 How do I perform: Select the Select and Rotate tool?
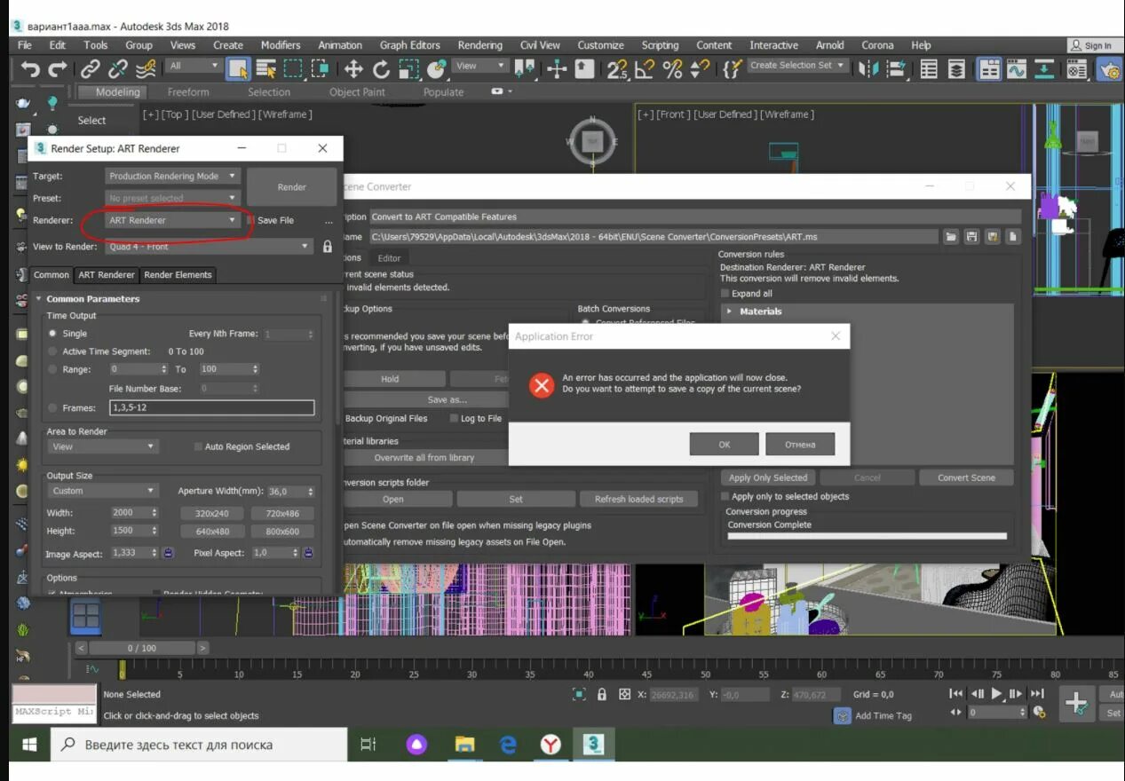(x=381, y=67)
